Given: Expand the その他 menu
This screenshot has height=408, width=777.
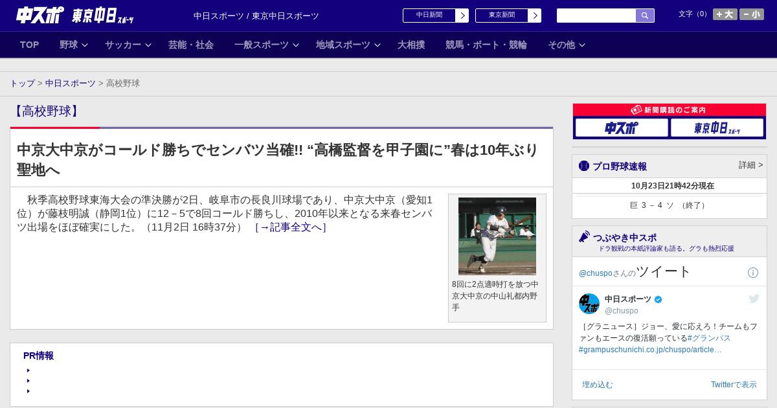Looking at the screenshot, I should (x=566, y=45).
